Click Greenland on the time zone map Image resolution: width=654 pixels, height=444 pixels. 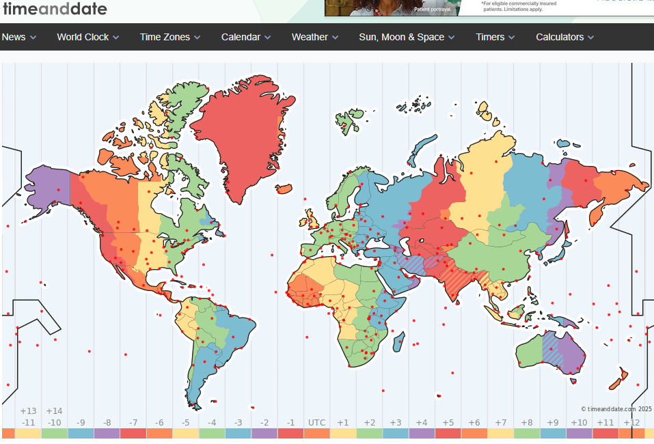click(244, 133)
